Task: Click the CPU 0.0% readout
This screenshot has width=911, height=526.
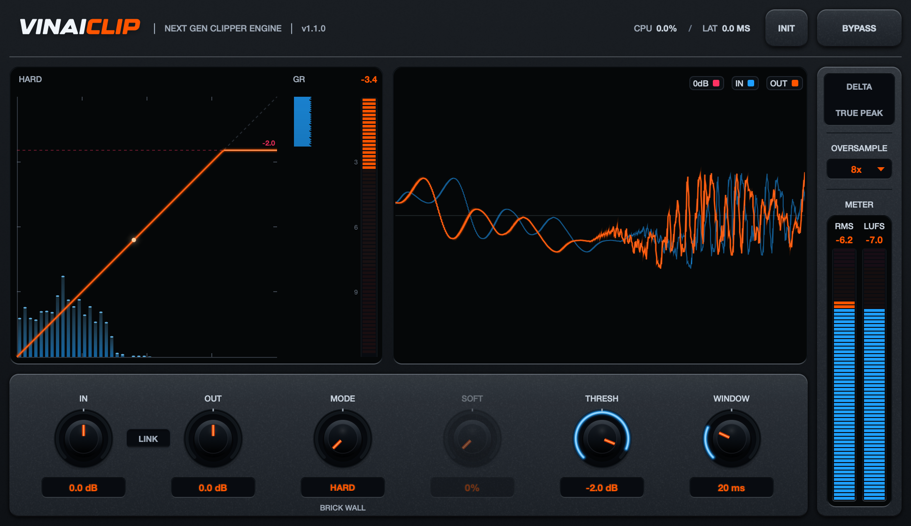Action: pos(655,28)
